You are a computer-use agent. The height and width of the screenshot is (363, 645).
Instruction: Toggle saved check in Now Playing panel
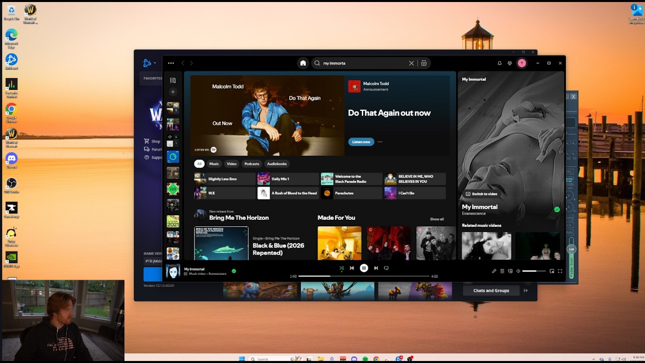557,209
